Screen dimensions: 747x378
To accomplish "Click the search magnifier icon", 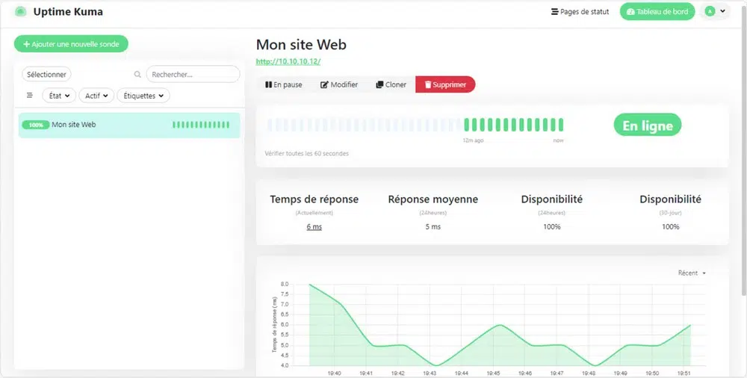I will coord(137,75).
